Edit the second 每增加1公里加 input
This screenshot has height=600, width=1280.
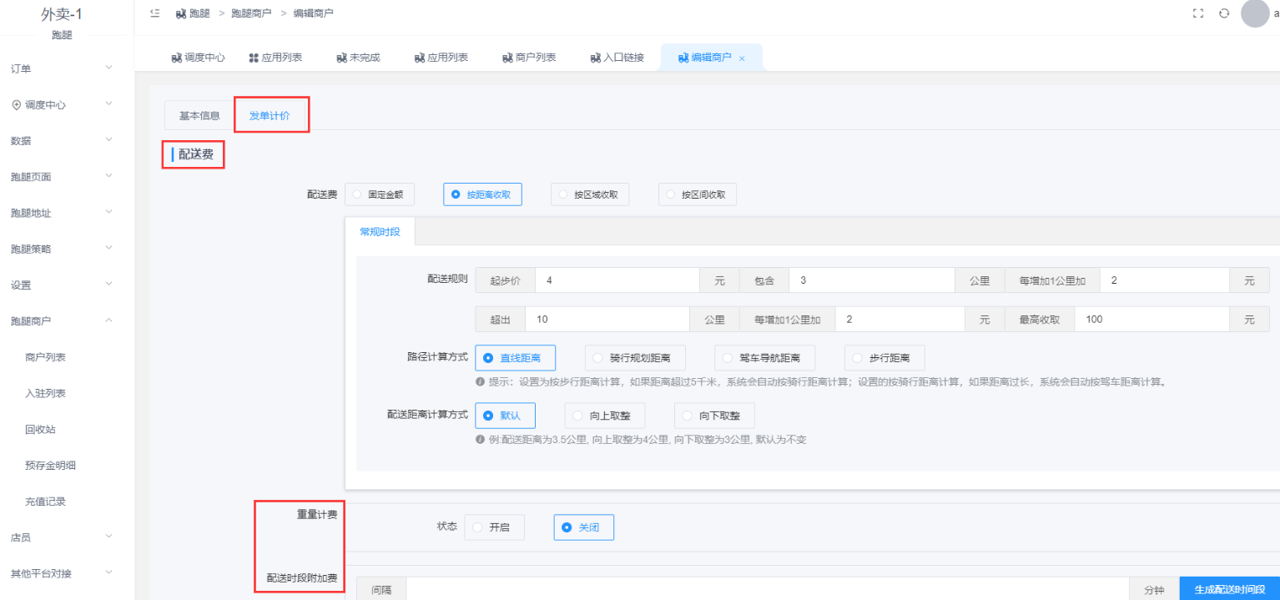pos(900,320)
